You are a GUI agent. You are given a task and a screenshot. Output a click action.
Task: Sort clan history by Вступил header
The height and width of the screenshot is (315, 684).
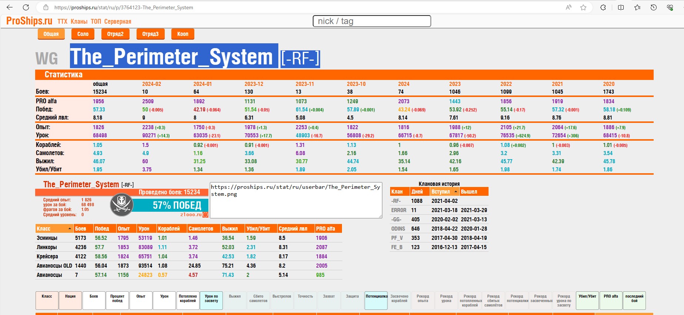pyautogui.click(x=445, y=192)
